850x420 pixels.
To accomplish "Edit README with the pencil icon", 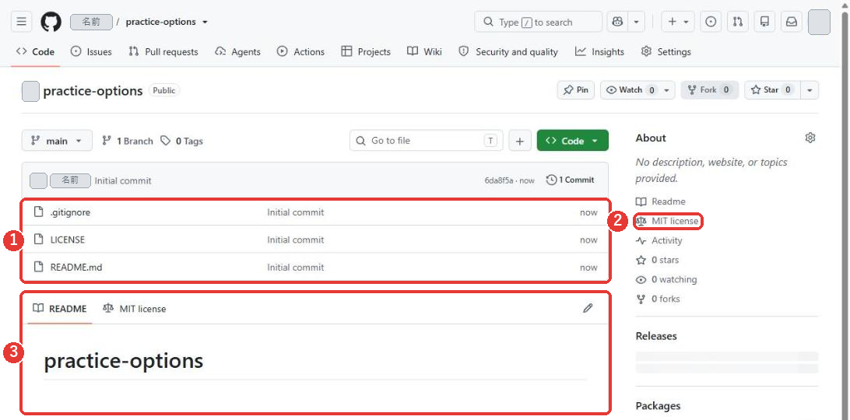I will 588,308.
